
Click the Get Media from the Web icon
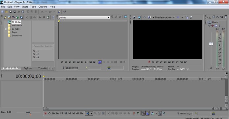[x=17, y=17]
